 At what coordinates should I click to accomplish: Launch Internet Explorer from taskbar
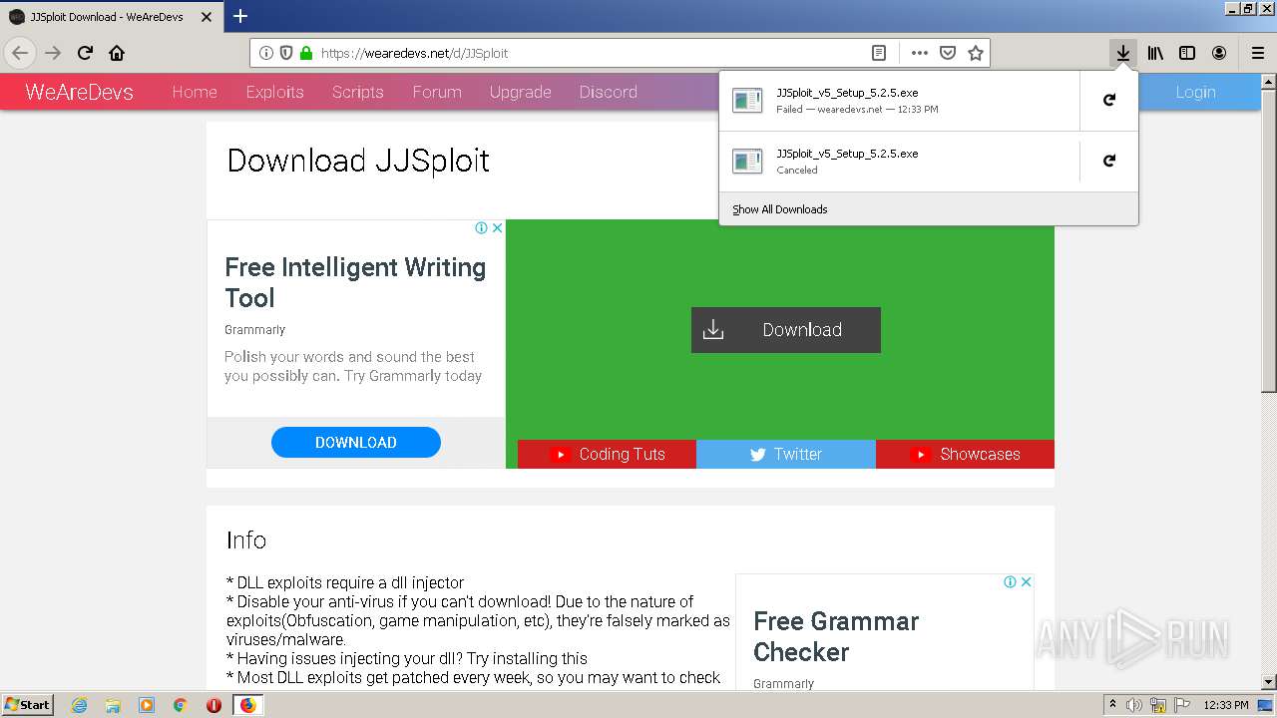79,705
